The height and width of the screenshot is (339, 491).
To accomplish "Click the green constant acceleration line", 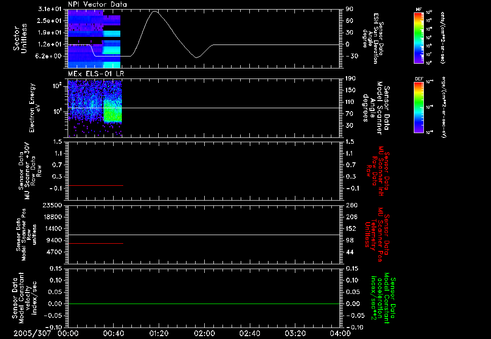I will [x=203, y=304].
